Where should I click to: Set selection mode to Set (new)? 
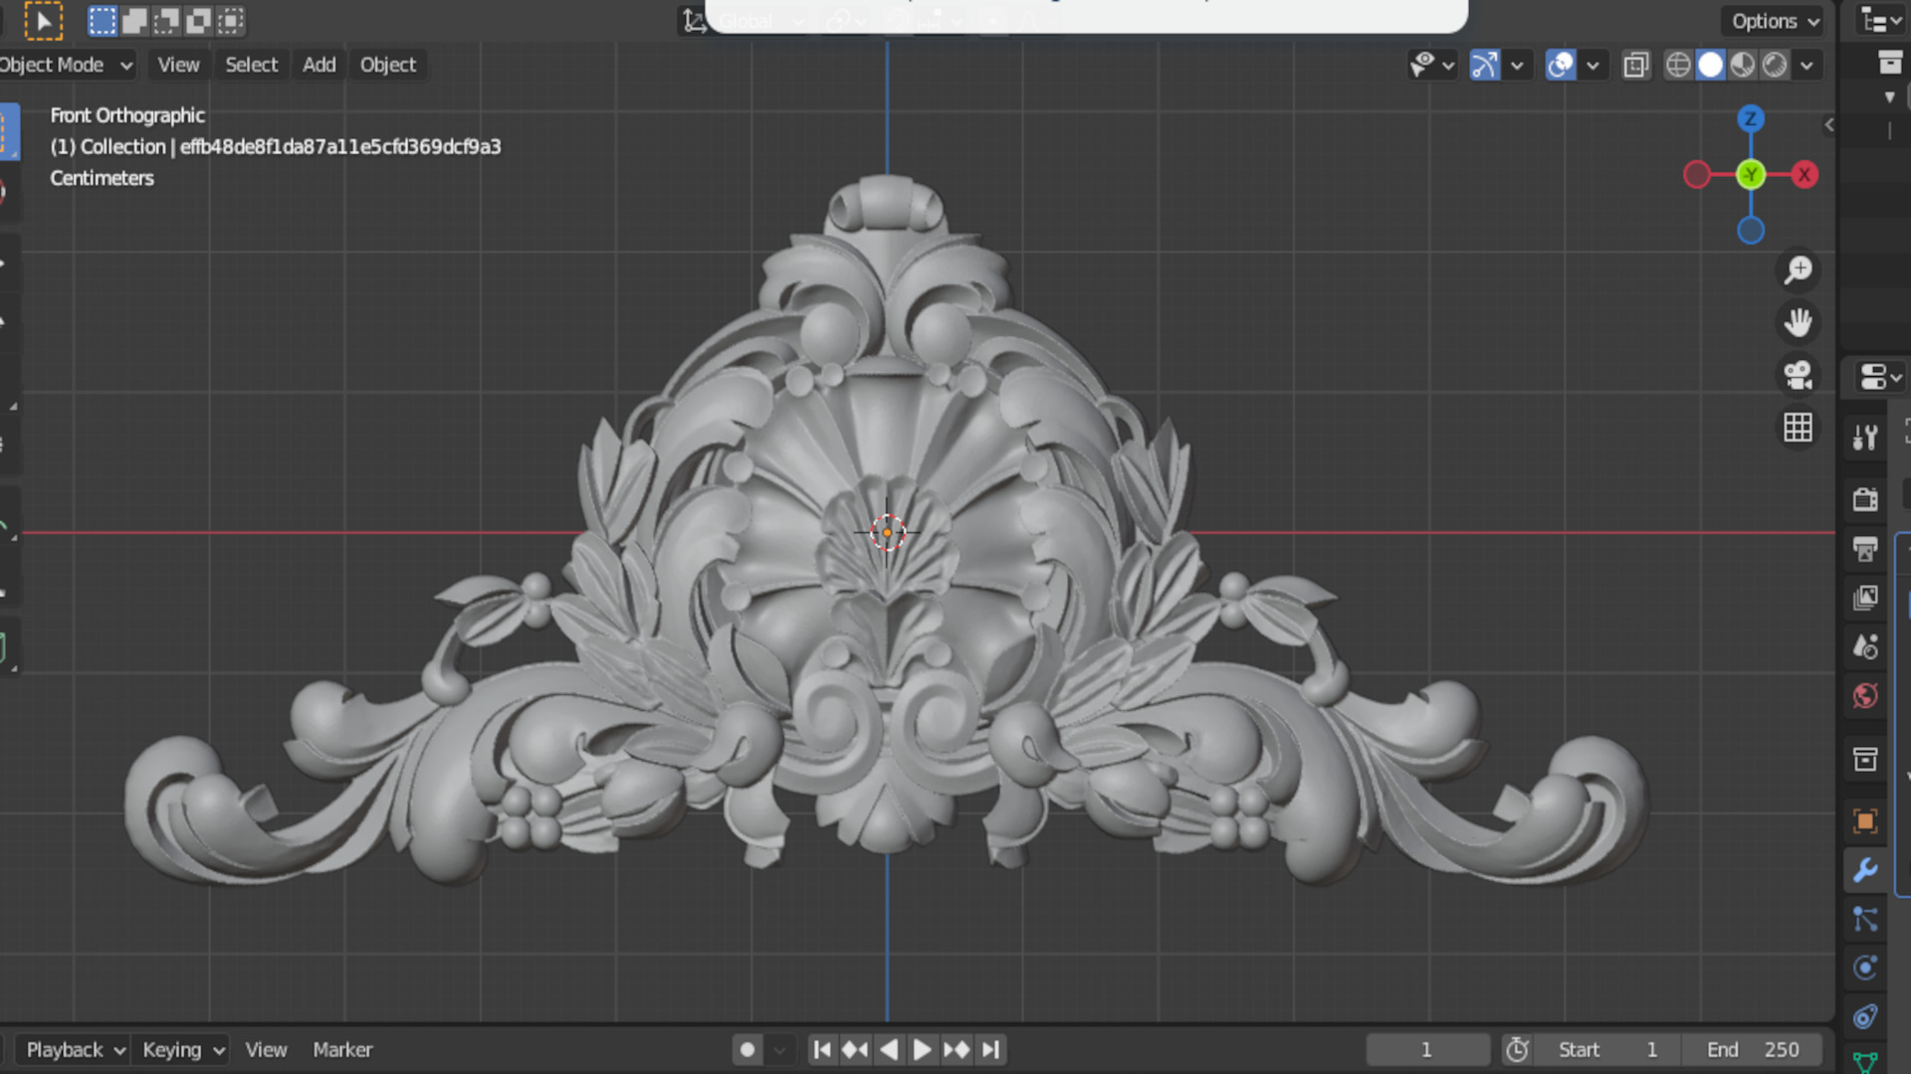[103, 21]
